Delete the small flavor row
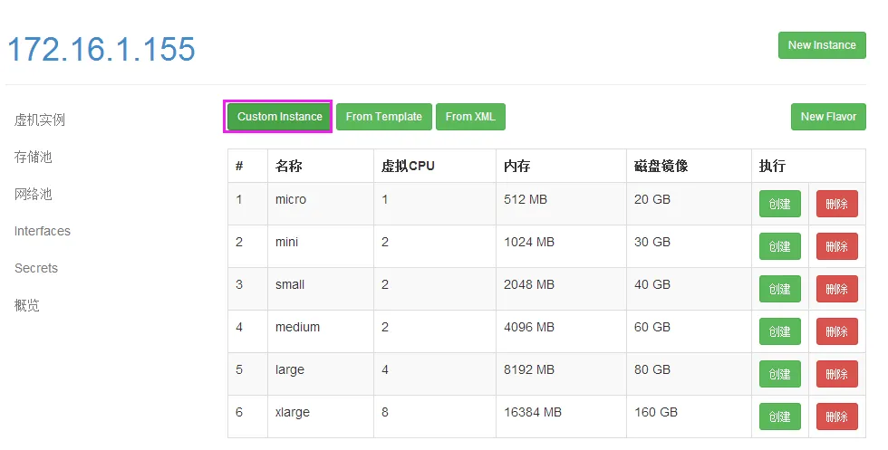Screen dimensions: 888x450 click(x=836, y=289)
